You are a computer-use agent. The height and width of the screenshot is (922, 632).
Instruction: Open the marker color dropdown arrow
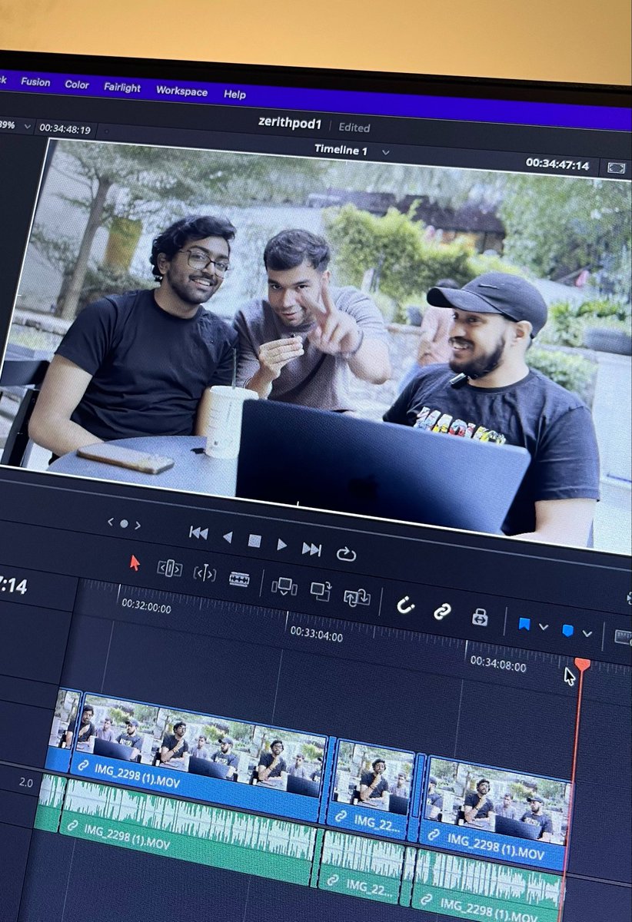pyautogui.click(x=587, y=634)
